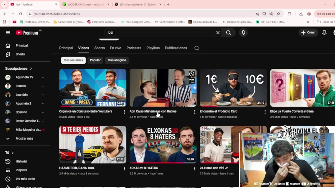Open options menu for XOKAS vs 8 HATERS

[x=194, y=168]
